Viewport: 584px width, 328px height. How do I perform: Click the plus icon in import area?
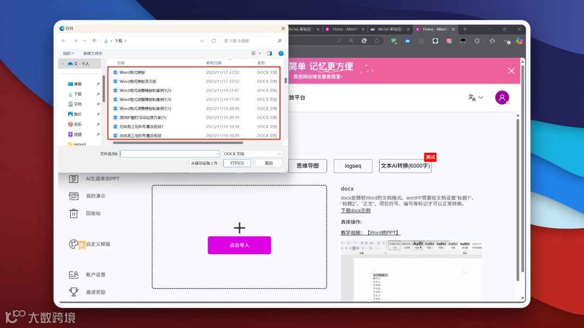pyautogui.click(x=240, y=228)
